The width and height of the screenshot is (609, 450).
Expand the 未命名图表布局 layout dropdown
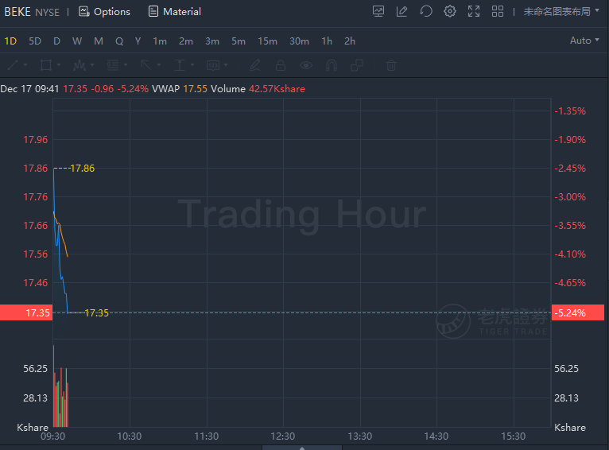(561, 11)
